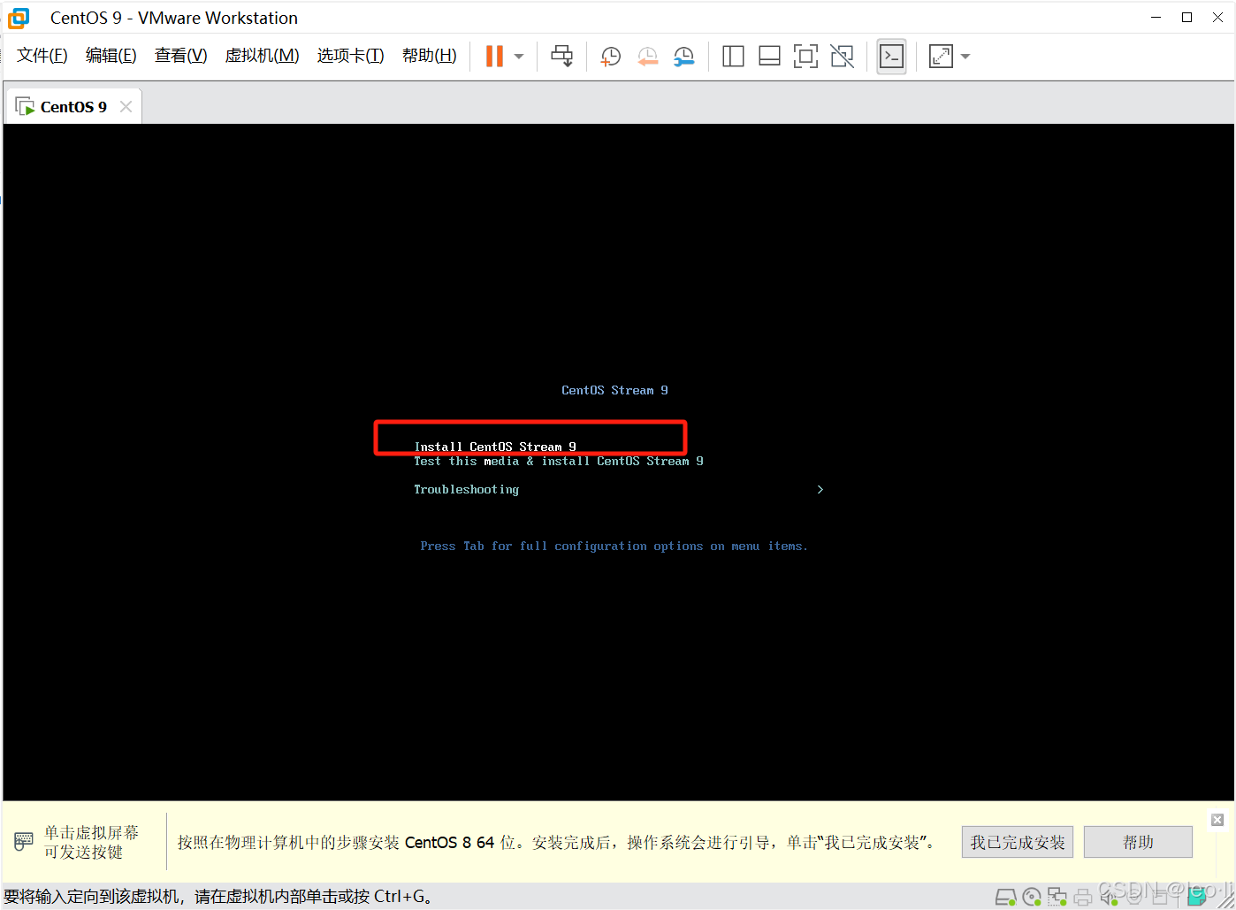Toggle the console view icon
This screenshot has height=910, width=1236.
tap(891, 57)
